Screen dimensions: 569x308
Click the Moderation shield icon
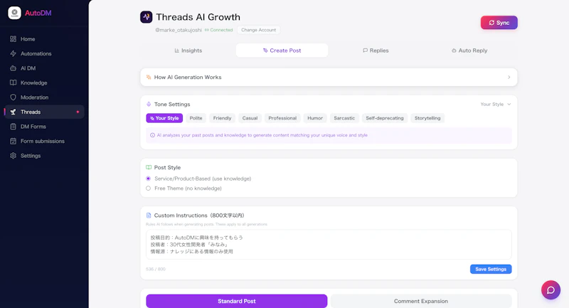coord(13,97)
